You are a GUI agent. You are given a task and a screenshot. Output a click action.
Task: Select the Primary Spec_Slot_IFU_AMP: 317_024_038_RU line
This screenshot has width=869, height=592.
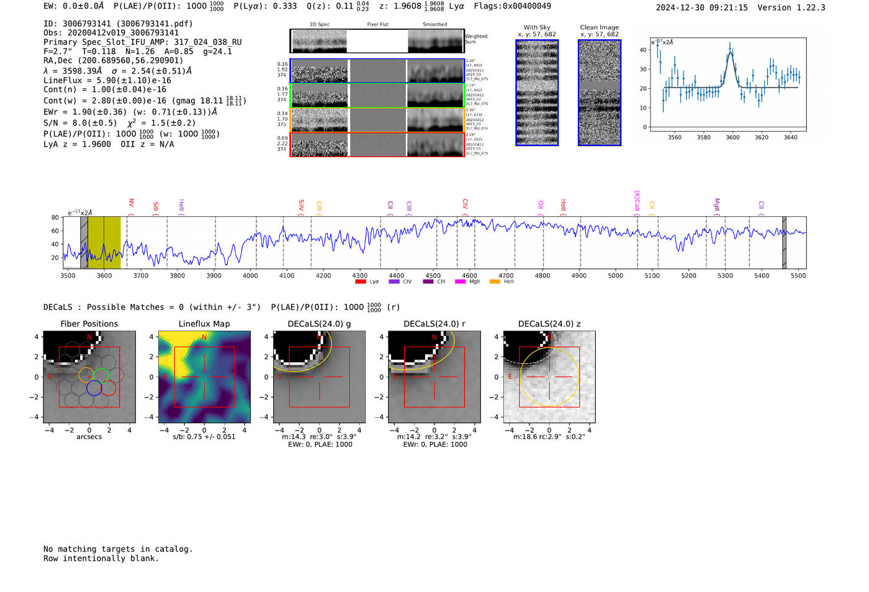(x=143, y=42)
